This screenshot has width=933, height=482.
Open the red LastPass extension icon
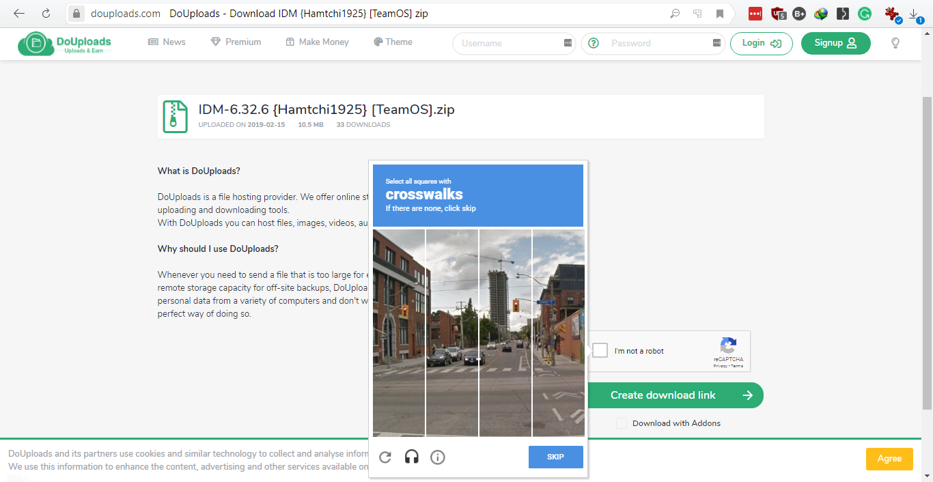755,14
